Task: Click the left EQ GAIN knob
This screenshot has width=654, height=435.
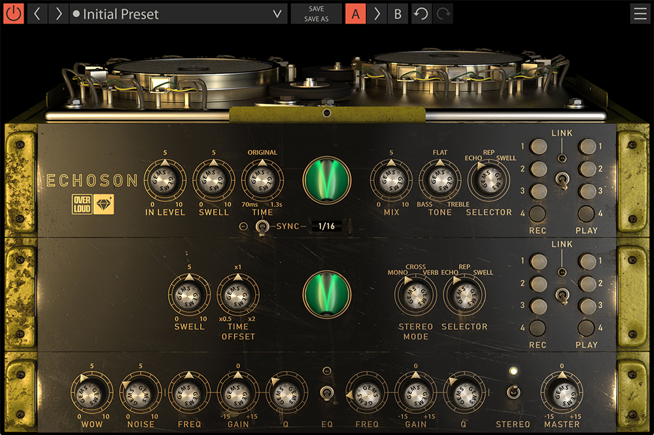Action: coord(238,393)
